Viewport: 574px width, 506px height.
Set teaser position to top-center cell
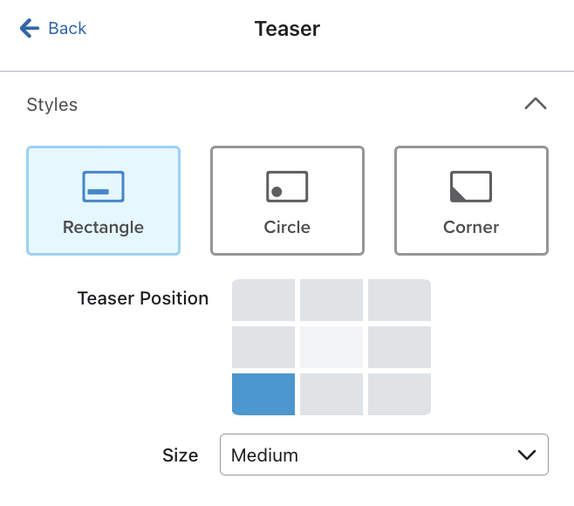tap(331, 300)
